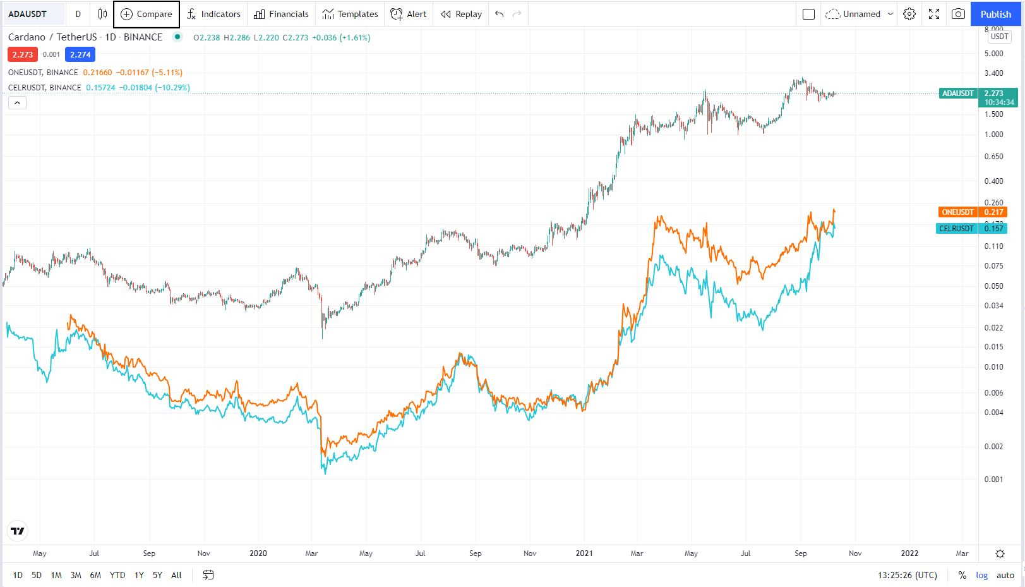Click the TradingView logo on chart

[18, 531]
